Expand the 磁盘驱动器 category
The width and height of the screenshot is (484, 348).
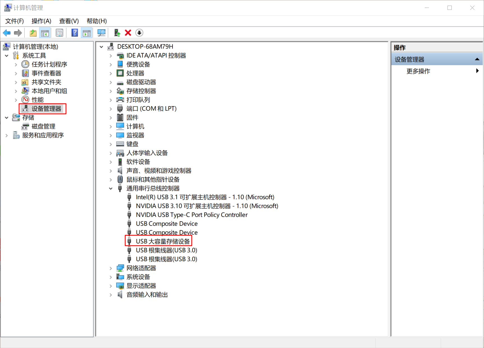(111, 82)
